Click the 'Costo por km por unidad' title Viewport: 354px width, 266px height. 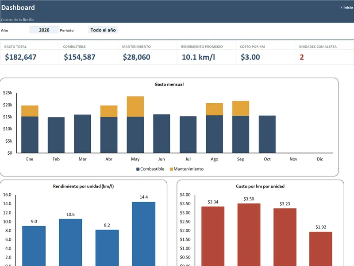pyautogui.click(x=260, y=186)
